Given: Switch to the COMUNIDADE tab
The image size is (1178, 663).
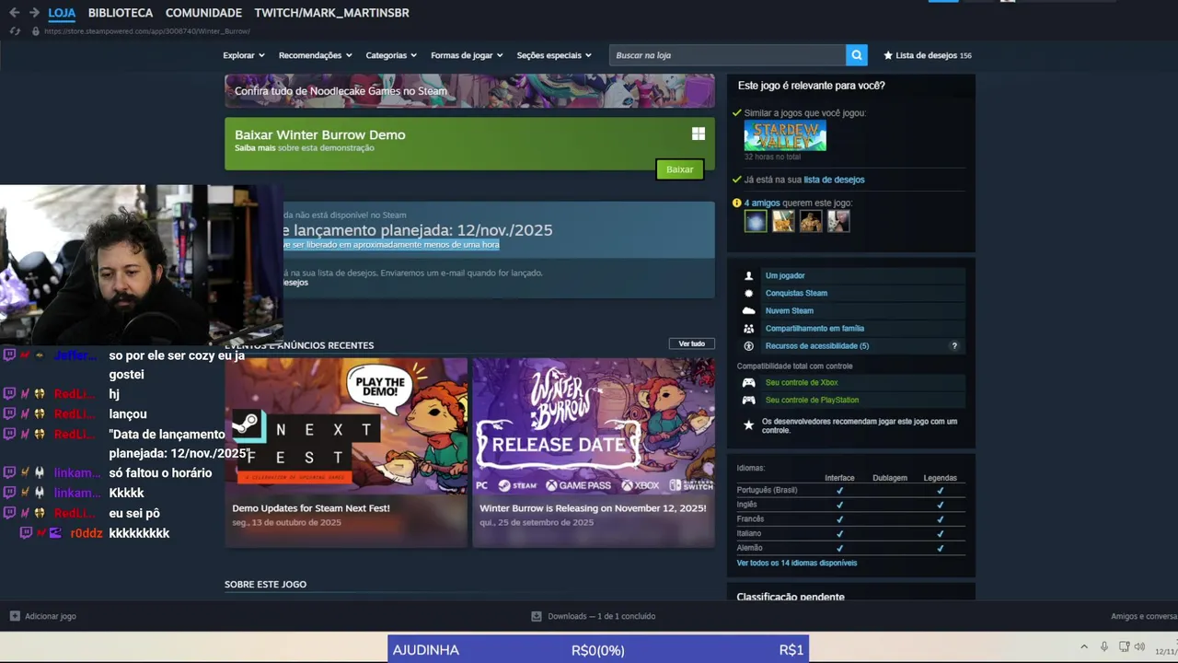Looking at the screenshot, I should coord(203,13).
